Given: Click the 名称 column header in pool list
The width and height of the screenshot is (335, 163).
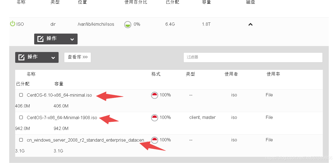Looking at the screenshot, I should click(x=21, y=2).
